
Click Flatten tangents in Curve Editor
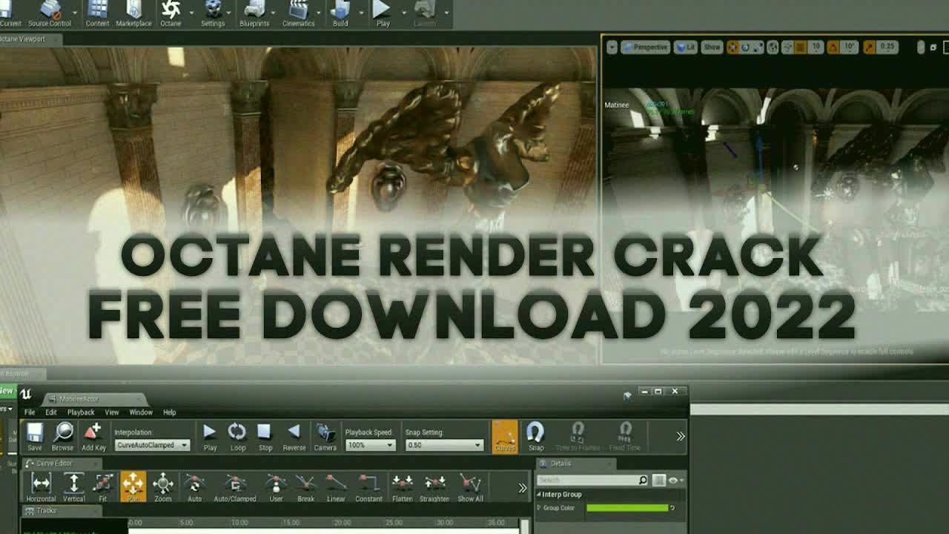coord(403,487)
